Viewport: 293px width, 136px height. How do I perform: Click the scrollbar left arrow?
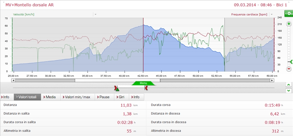(13, 80)
